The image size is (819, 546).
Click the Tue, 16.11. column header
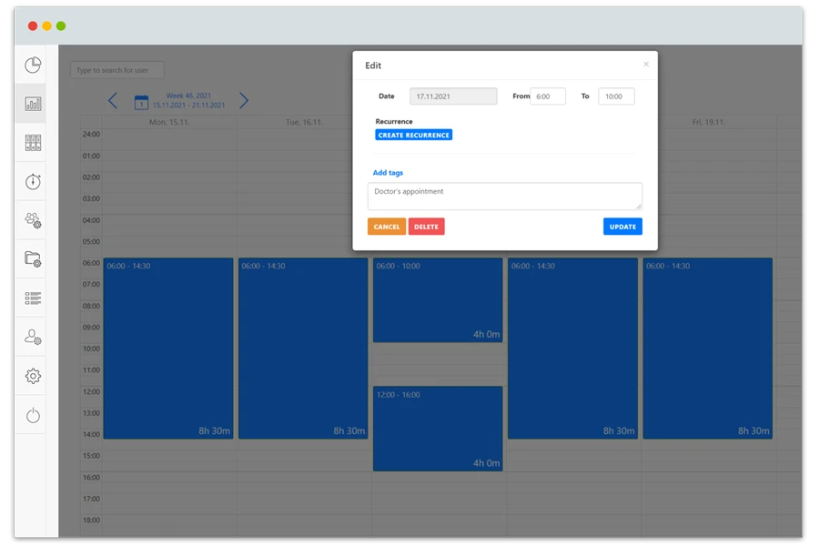(x=304, y=122)
